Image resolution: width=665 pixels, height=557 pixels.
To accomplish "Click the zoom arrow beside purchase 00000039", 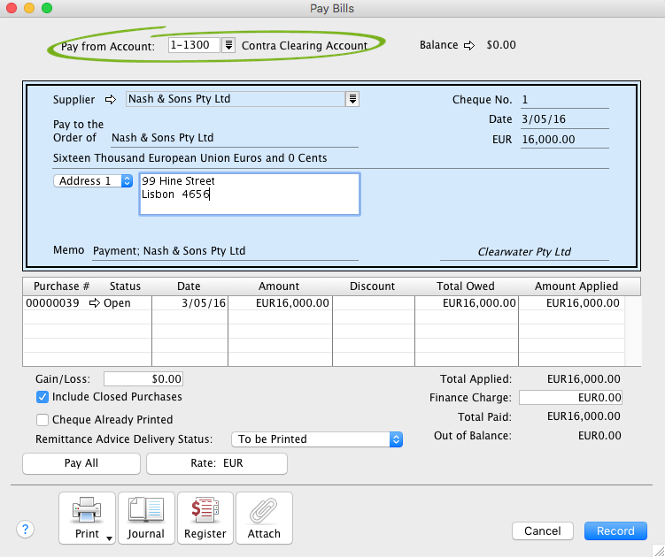I will (x=96, y=303).
